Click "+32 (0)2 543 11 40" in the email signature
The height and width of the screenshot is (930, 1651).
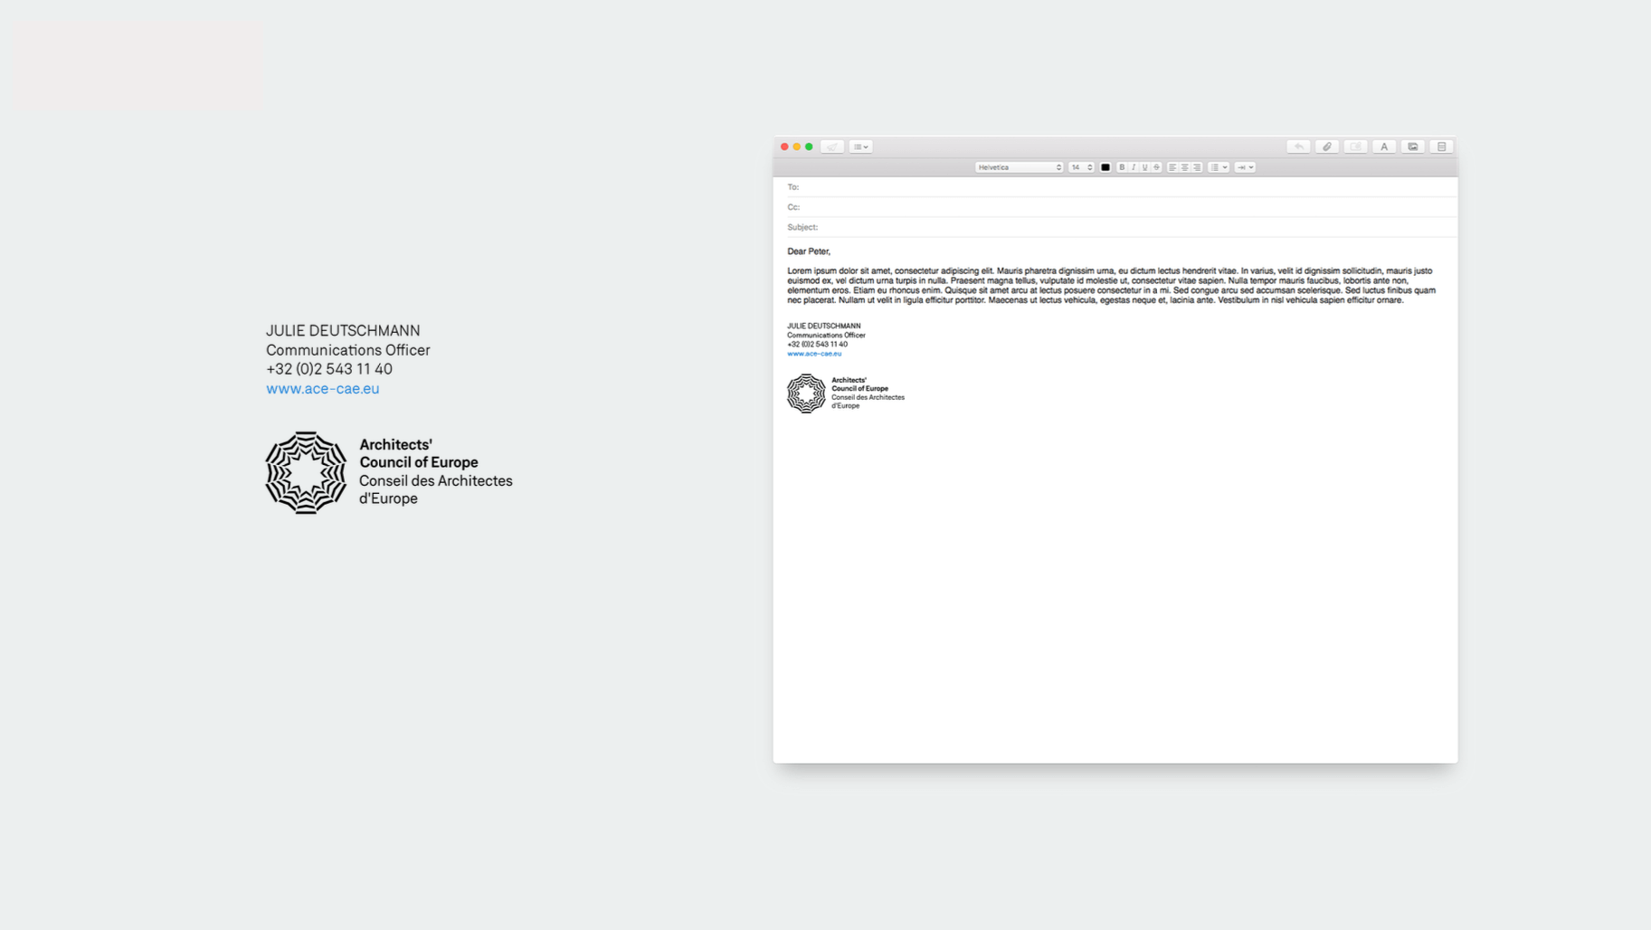pyautogui.click(x=817, y=344)
